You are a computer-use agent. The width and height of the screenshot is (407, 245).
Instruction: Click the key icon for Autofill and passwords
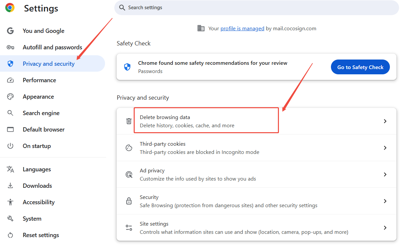11,47
